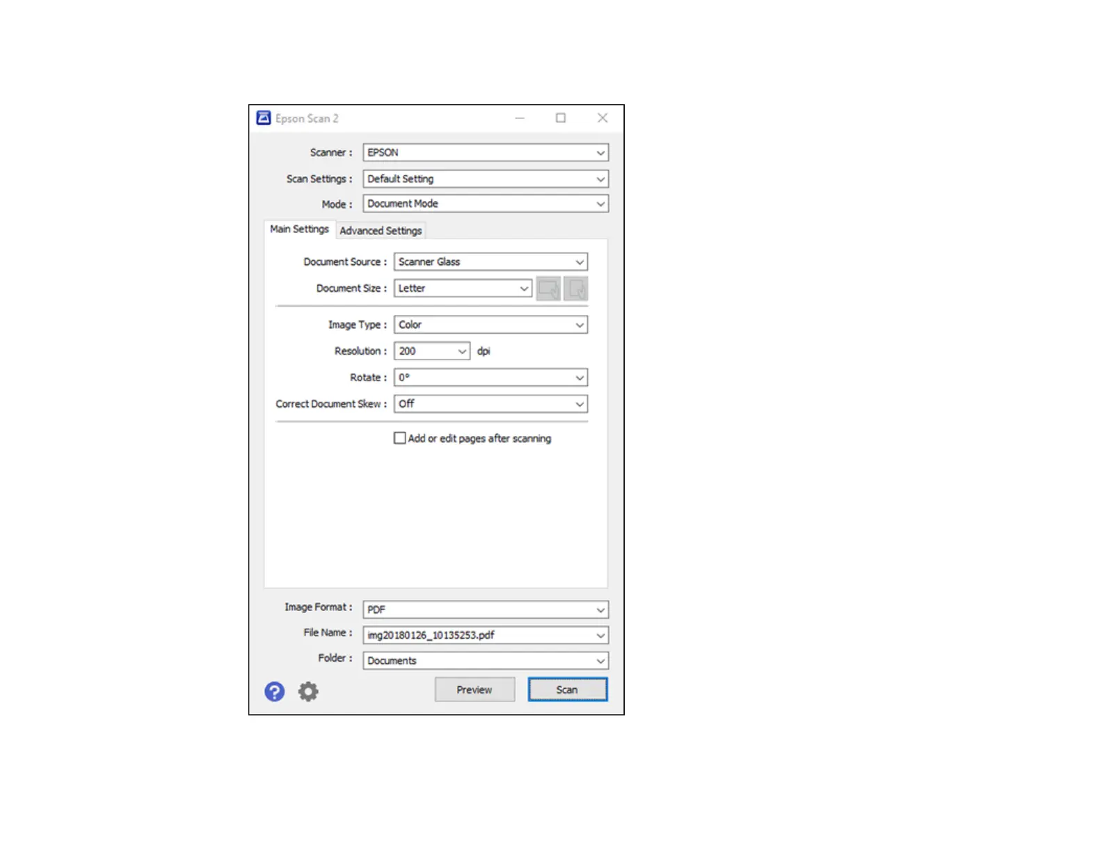This screenshot has width=1102, height=851.
Task: Expand the Image Type dropdown
Action: coord(491,325)
